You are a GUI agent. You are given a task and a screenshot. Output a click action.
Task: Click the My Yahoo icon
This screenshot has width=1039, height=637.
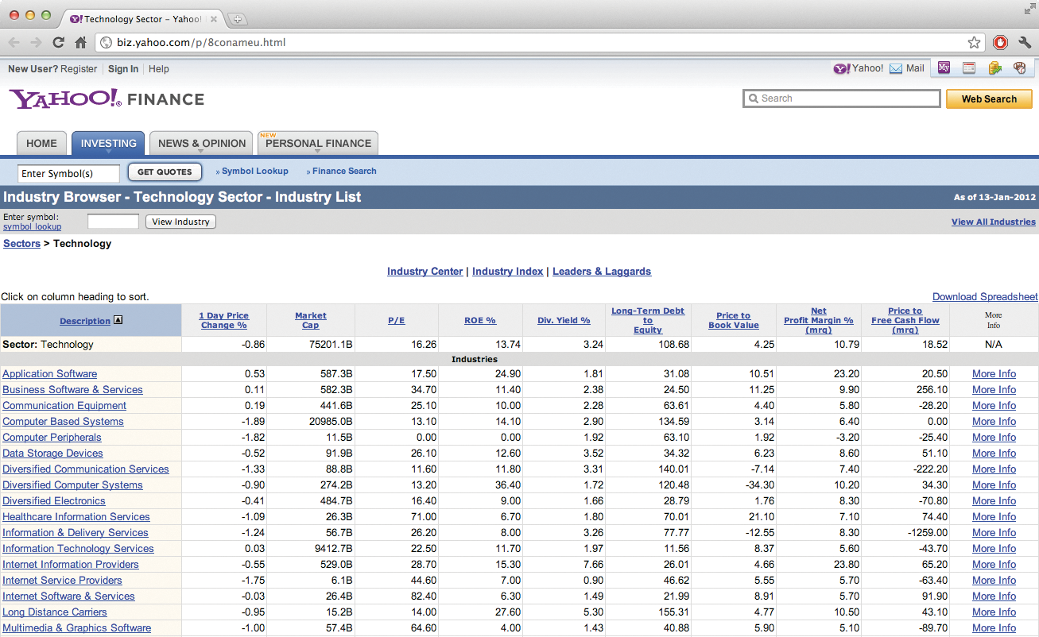pos(944,68)
